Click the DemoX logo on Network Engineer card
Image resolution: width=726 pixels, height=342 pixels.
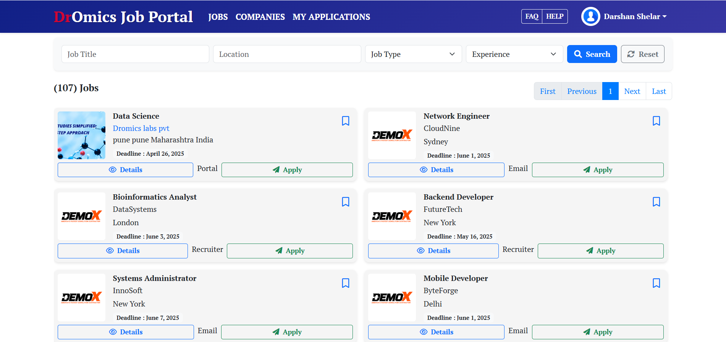(x=392, y=135)
